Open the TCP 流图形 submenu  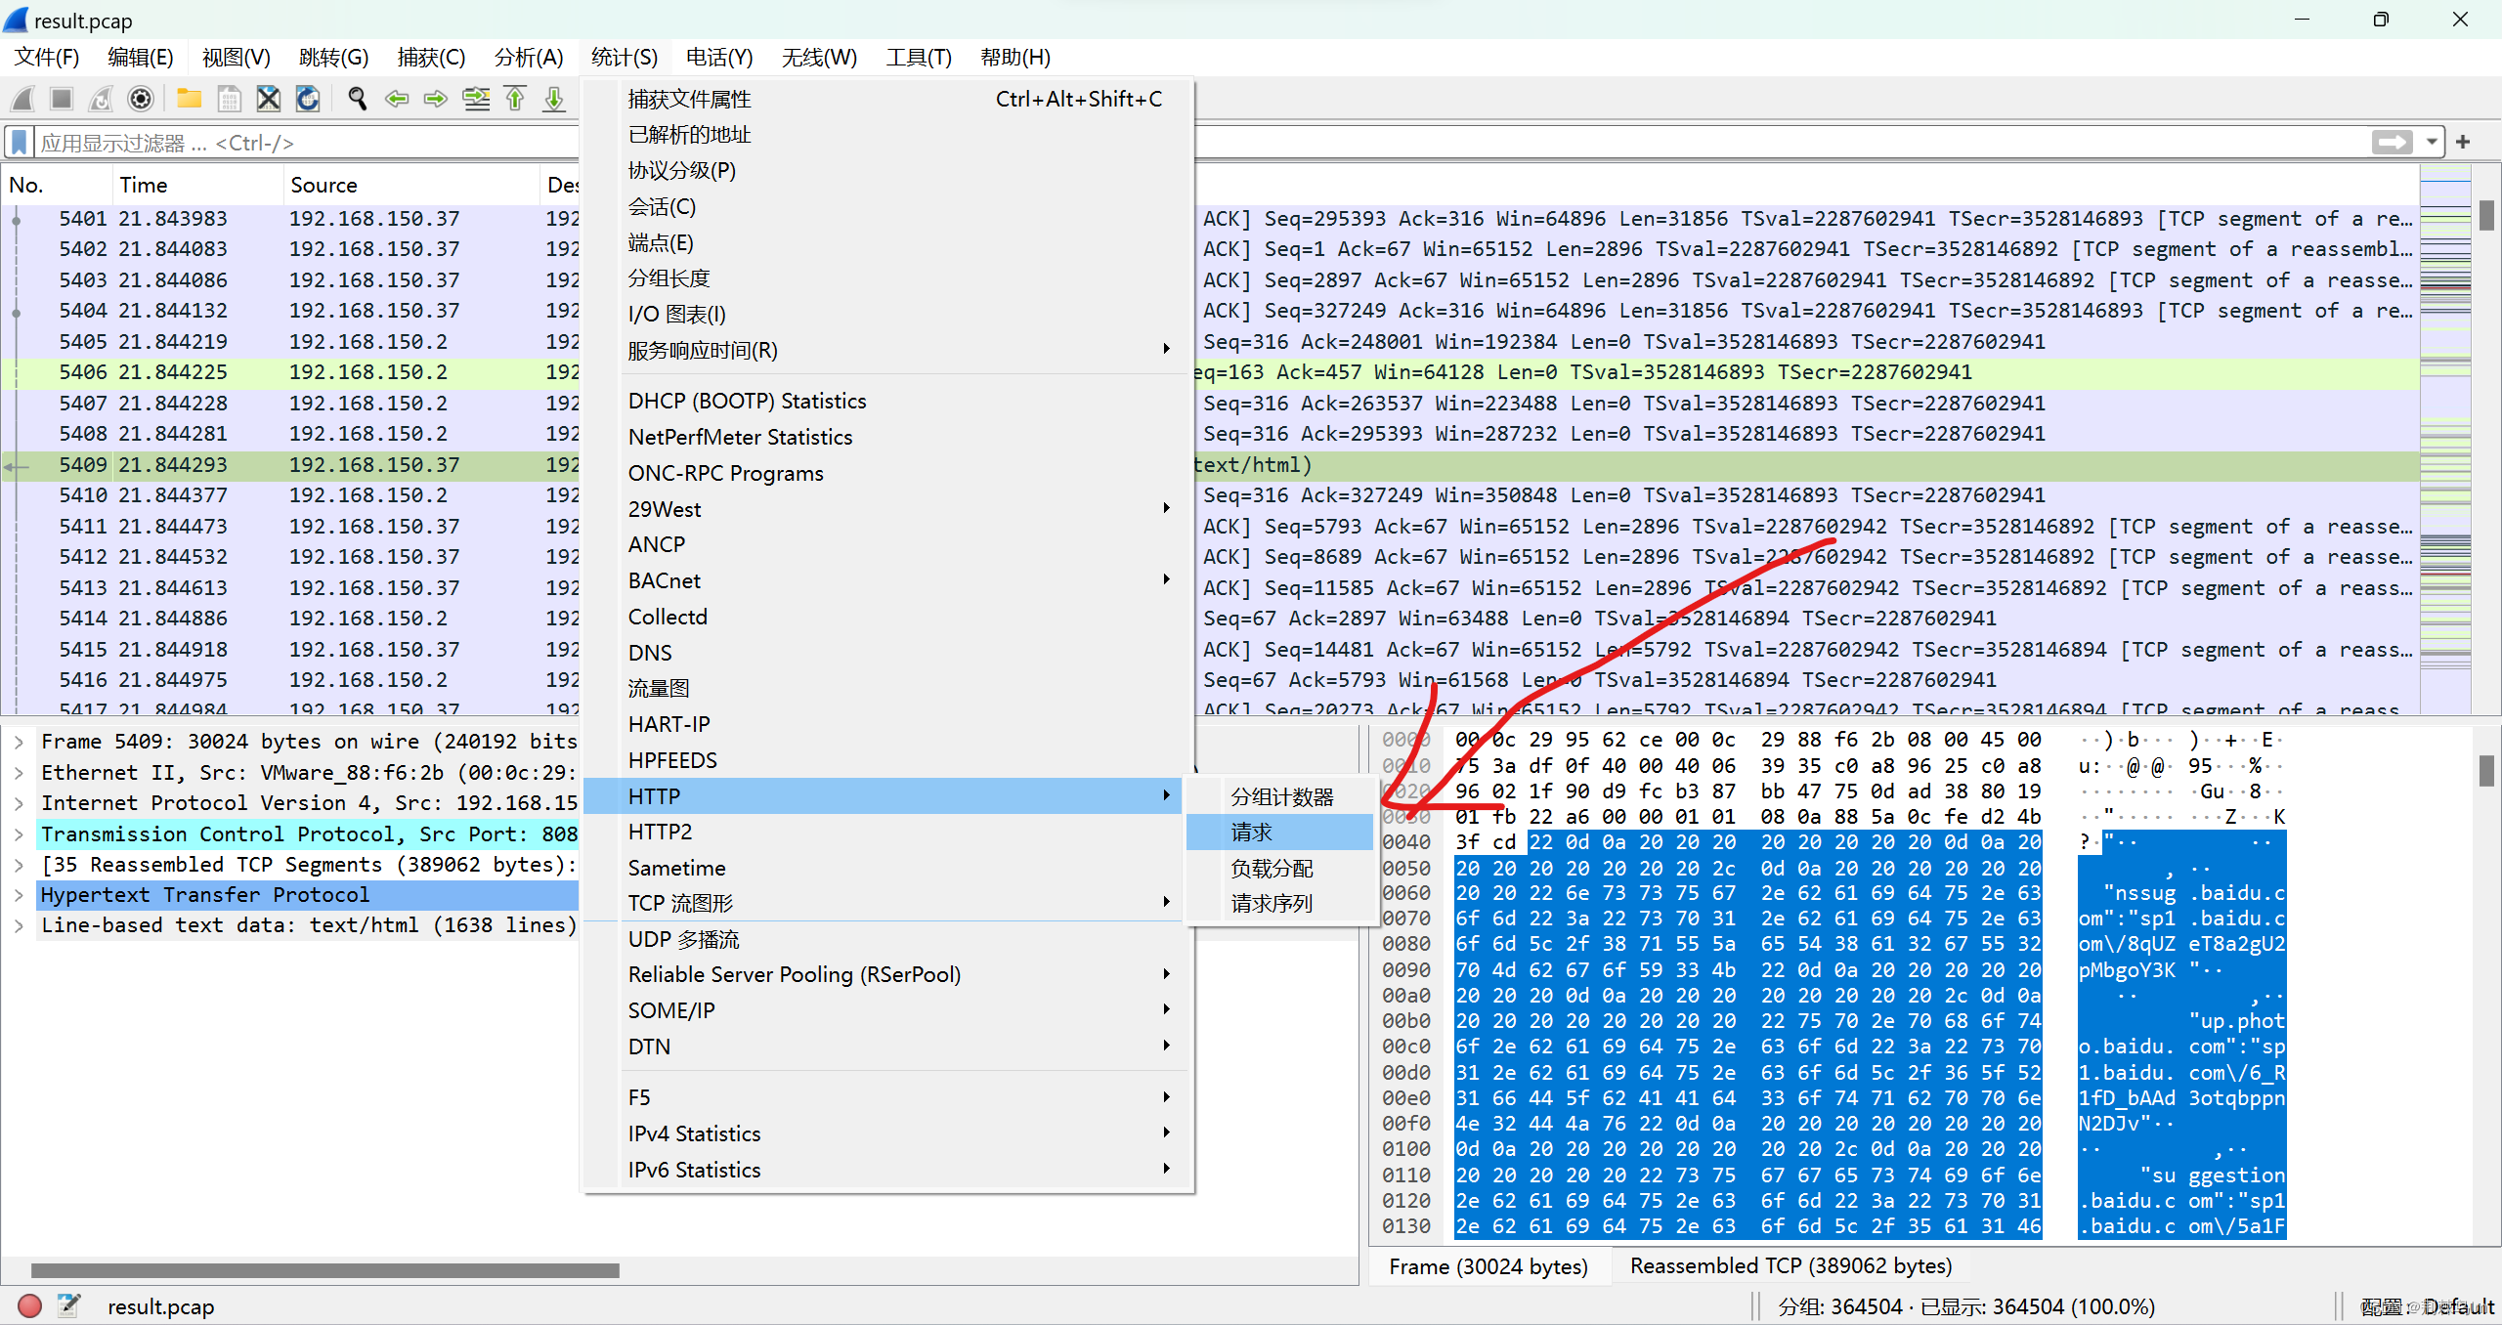[x=887, y=903]
